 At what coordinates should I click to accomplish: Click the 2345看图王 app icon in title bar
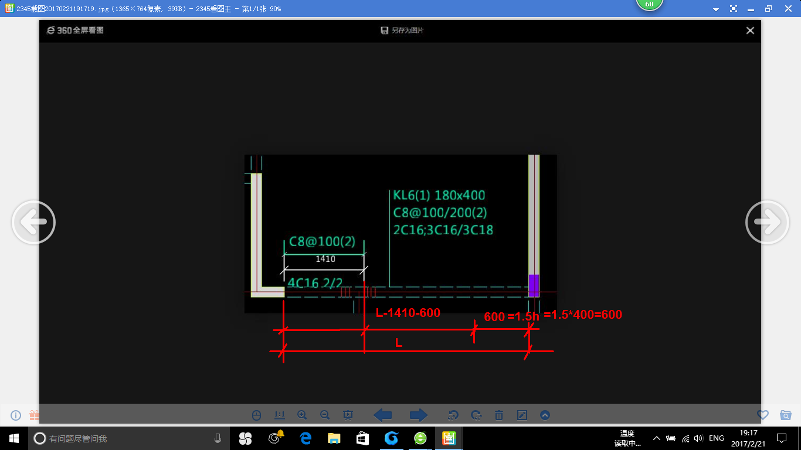click(x=9, y=9)
